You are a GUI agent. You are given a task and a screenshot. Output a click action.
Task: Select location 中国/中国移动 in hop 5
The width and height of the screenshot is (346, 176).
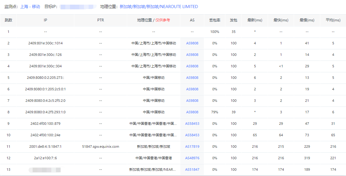click(154, 78)
